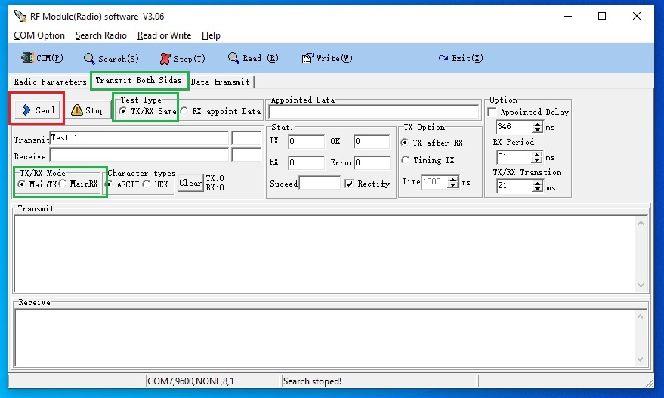The image size is (664, 398).
Task: Send the test data with Send button
Action: [37, 110]
